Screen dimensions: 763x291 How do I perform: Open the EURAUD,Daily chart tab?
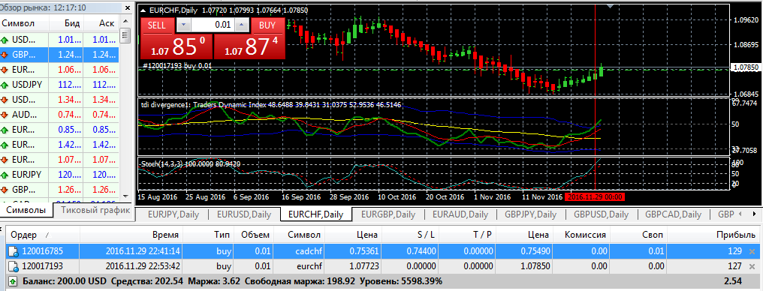pos(460,214)
